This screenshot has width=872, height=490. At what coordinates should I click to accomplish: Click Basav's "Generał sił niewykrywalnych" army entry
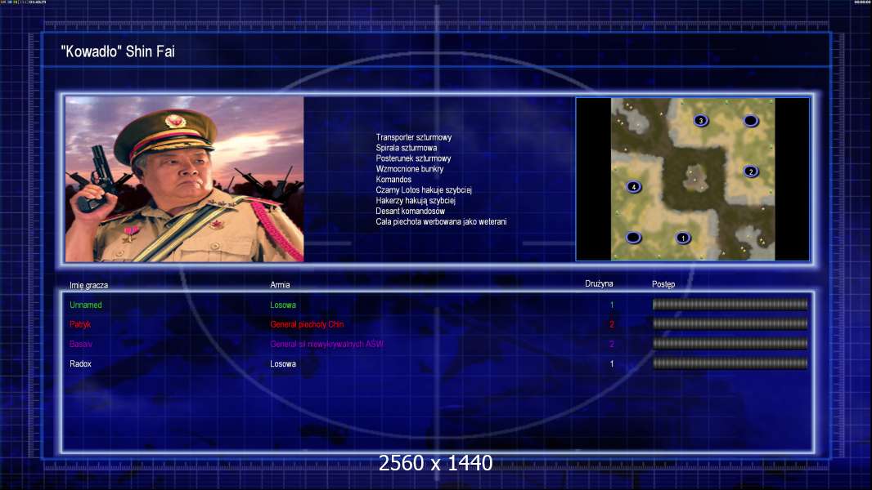pos(327,344)
